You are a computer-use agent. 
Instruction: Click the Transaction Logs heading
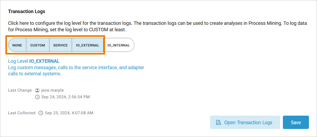pyautogui.click(x=27, y=11)
